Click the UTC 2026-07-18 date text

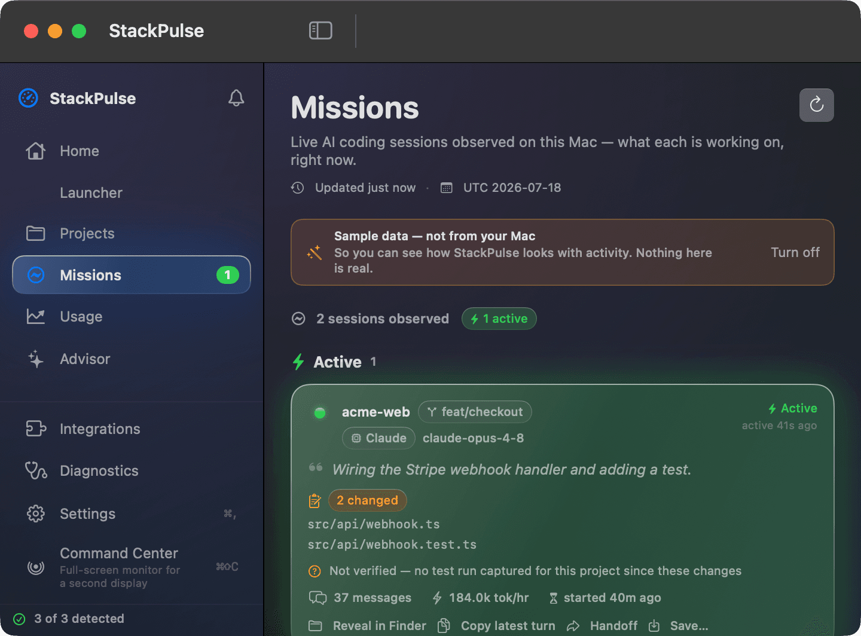(x=512, y=188)
